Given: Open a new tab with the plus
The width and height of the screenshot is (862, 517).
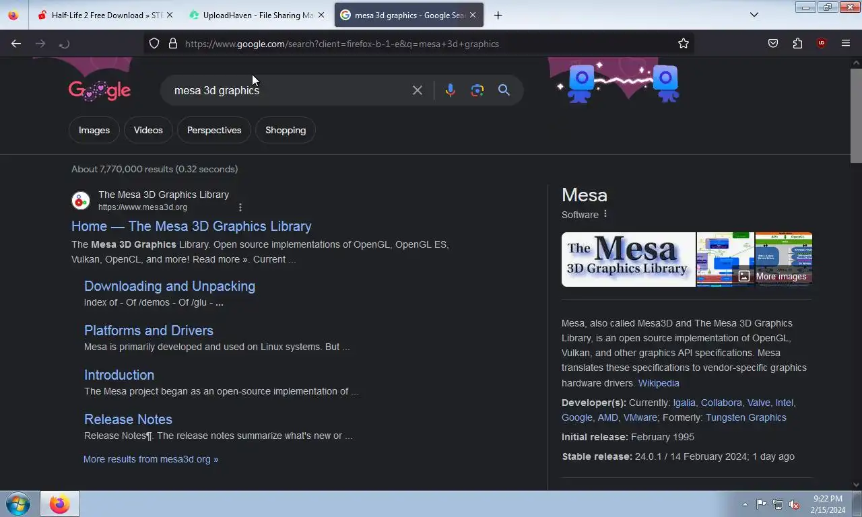Looking at the screenshot, I should point(498,15).
